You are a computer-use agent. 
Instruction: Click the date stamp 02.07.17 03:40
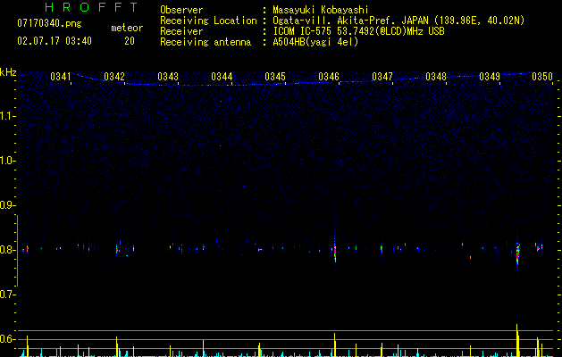pos(55,41)
